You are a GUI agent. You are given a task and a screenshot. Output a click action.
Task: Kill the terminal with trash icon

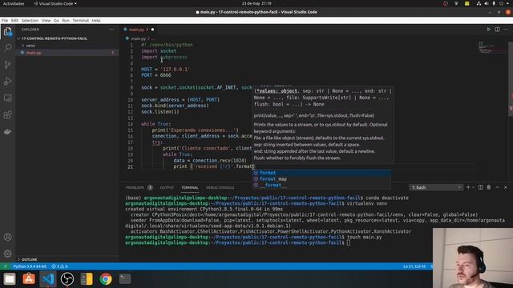click(x=489, y=187)
